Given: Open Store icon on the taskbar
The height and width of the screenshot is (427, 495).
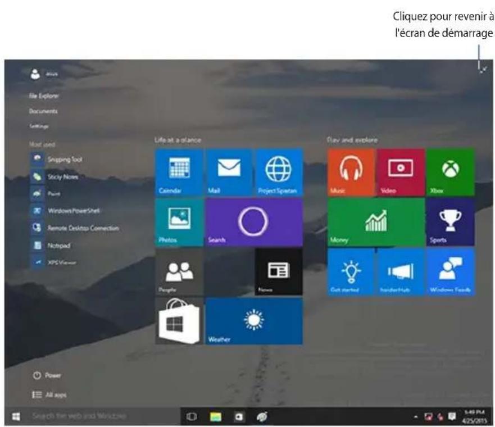Looking at the screenshot, I should (239, 417).
